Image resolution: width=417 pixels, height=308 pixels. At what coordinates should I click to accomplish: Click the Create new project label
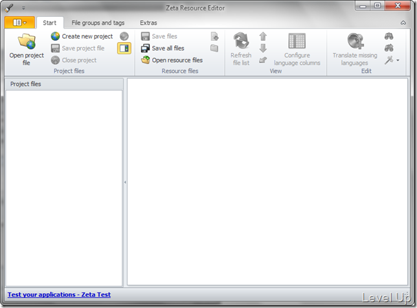coord(87,36)
